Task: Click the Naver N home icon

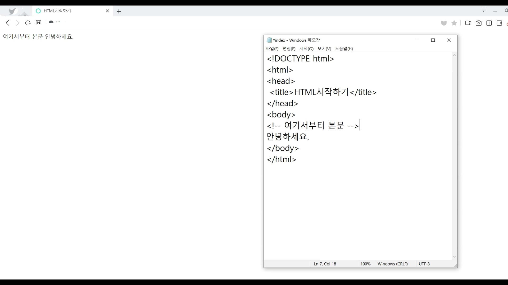Action: [38, 23]
